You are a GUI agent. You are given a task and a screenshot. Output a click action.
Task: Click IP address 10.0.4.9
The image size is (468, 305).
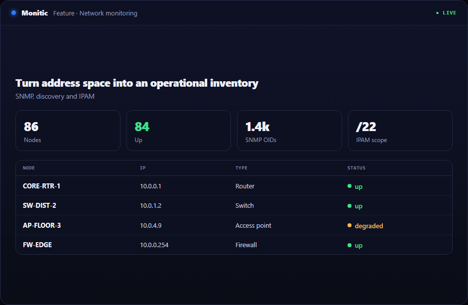click(x=151, y=226)
